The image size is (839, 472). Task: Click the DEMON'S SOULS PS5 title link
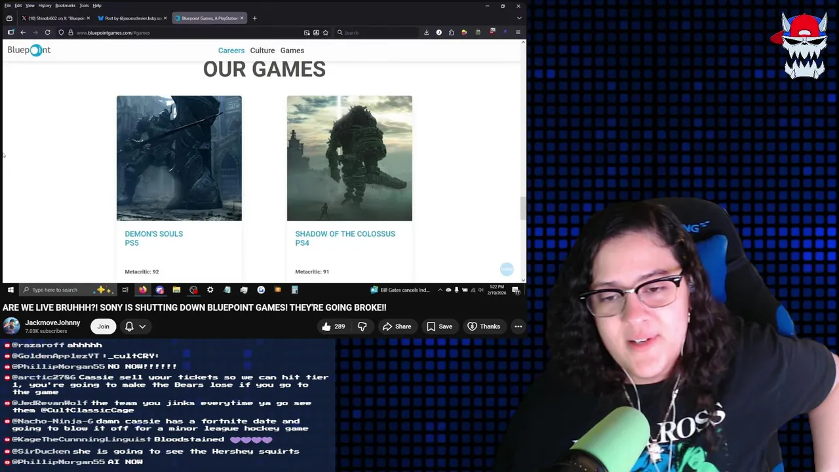(154, 238)
